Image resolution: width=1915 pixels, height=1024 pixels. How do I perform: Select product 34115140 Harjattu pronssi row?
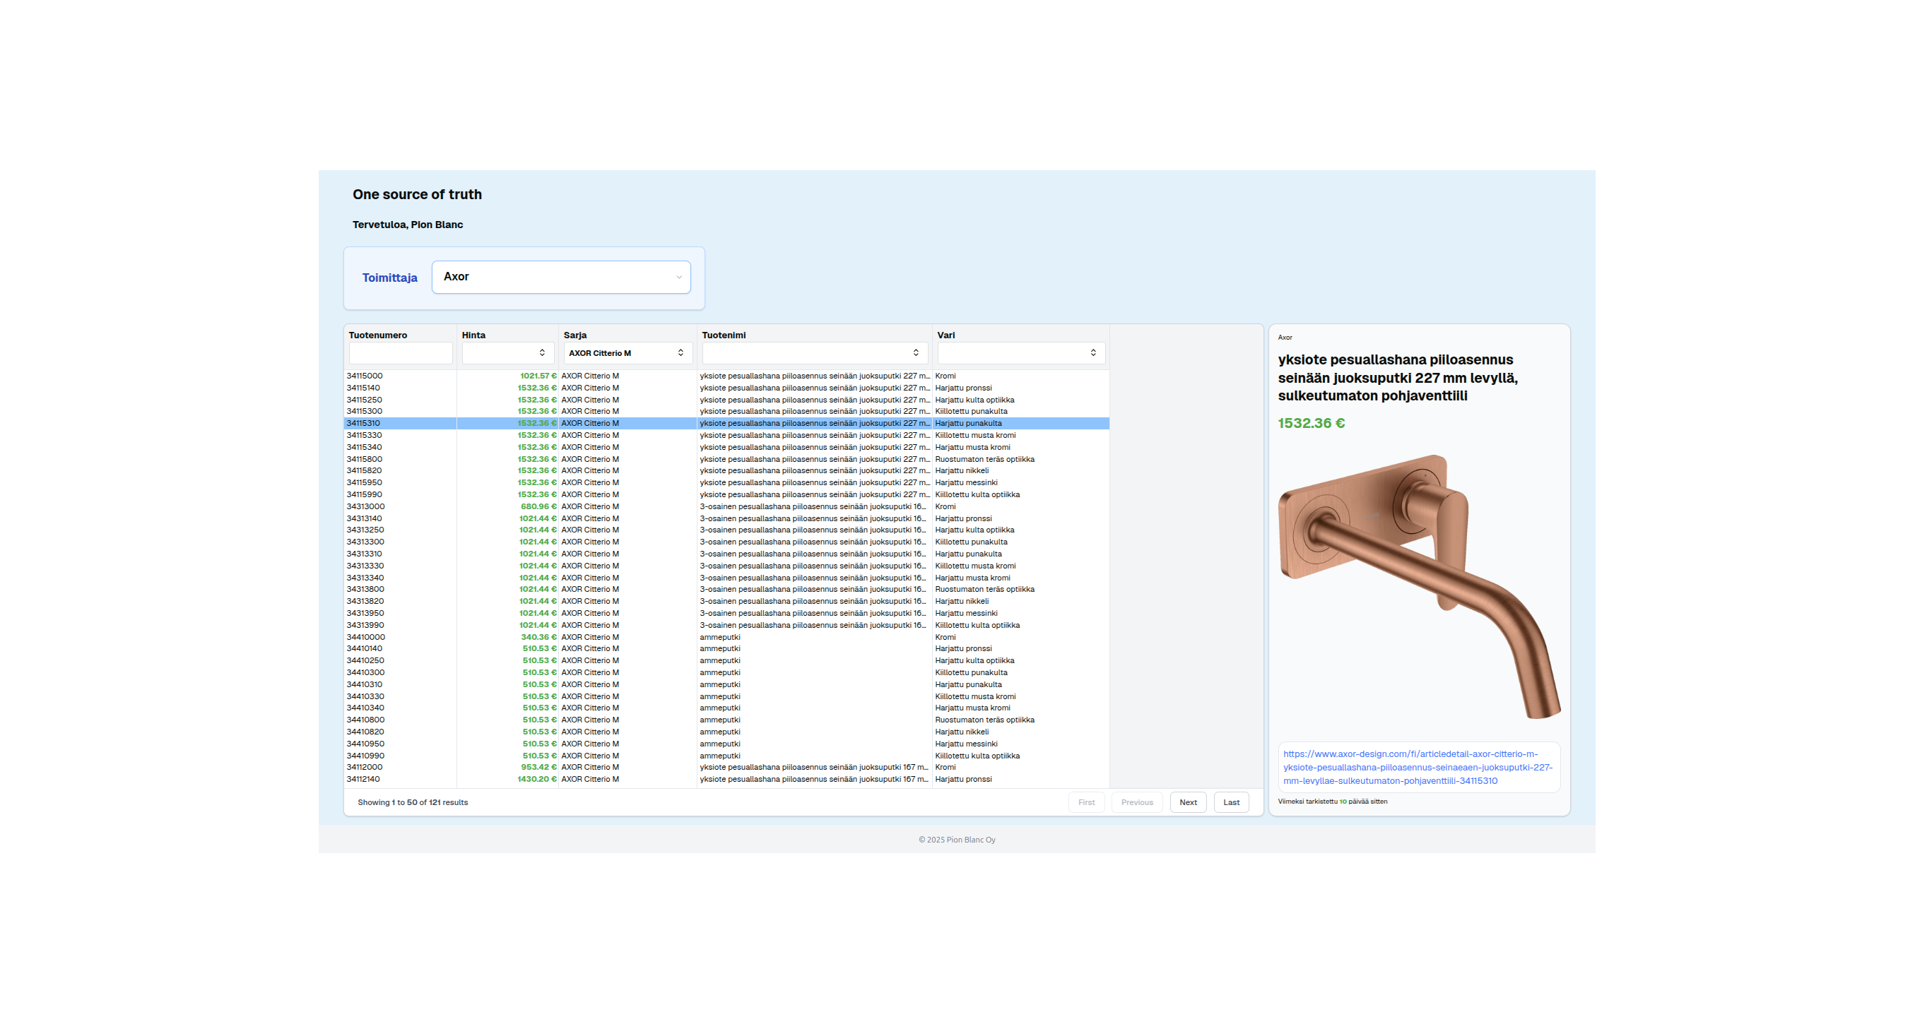pyautogui.click(x=363, y=388)
